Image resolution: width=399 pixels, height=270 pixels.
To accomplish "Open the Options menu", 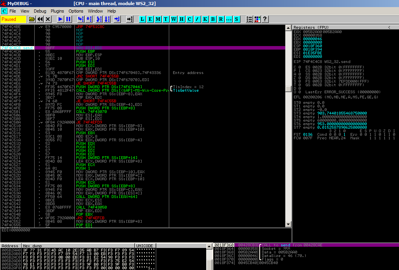I will pyautogui.click(x=76, y=11).
